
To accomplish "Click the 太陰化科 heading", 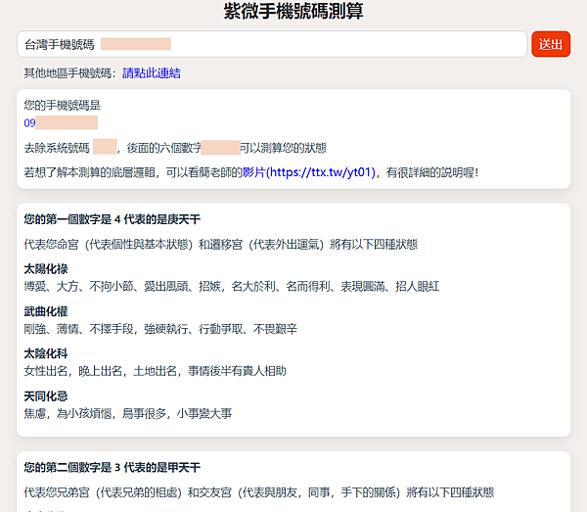I will pyautogui.click(x=46, y=353).
